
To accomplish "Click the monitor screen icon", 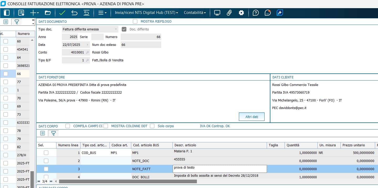I will click(x=217, y=13).
